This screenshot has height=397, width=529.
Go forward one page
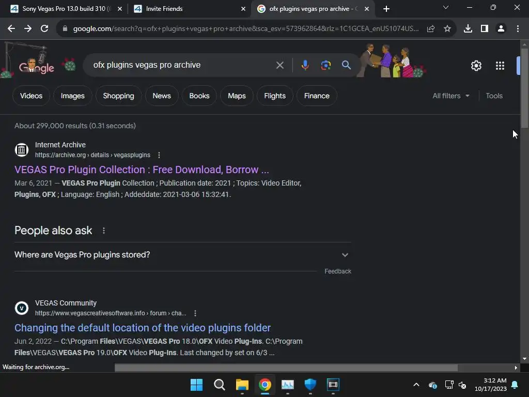(28, 29)
